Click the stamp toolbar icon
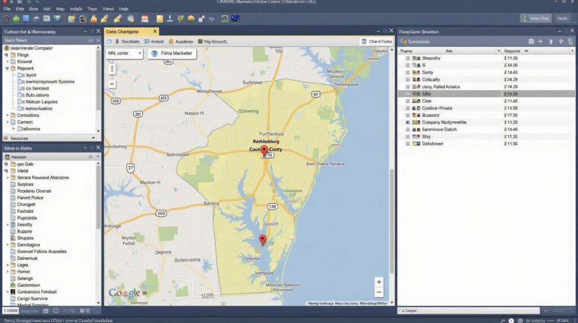This screenshot has width=578, height=323. coord(170,19)
